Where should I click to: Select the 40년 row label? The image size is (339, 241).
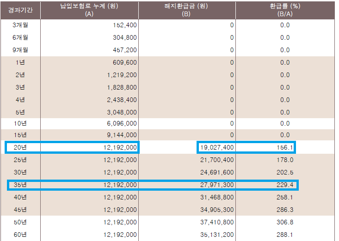click(20, 198)
